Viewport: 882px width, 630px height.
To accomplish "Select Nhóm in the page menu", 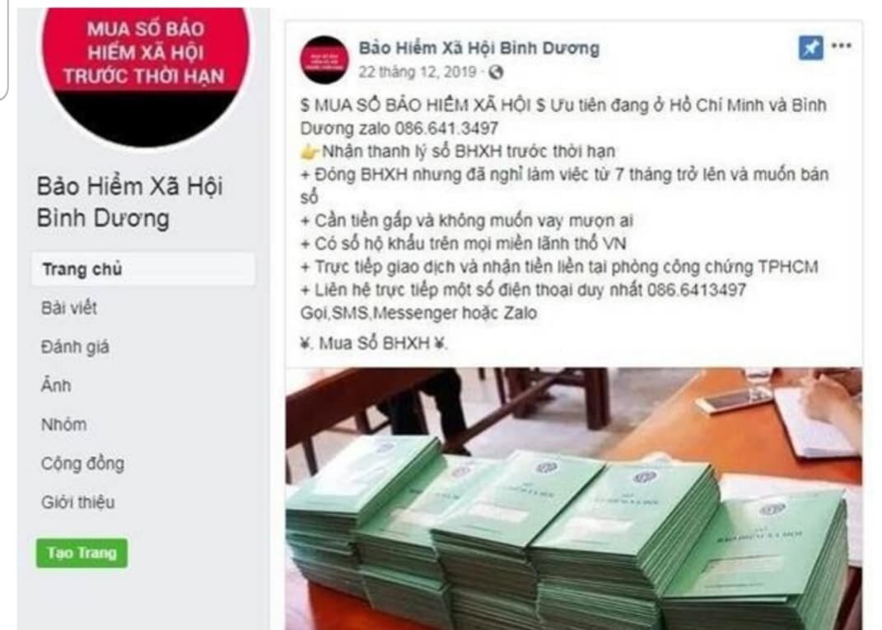I will (x=63, y=424).
